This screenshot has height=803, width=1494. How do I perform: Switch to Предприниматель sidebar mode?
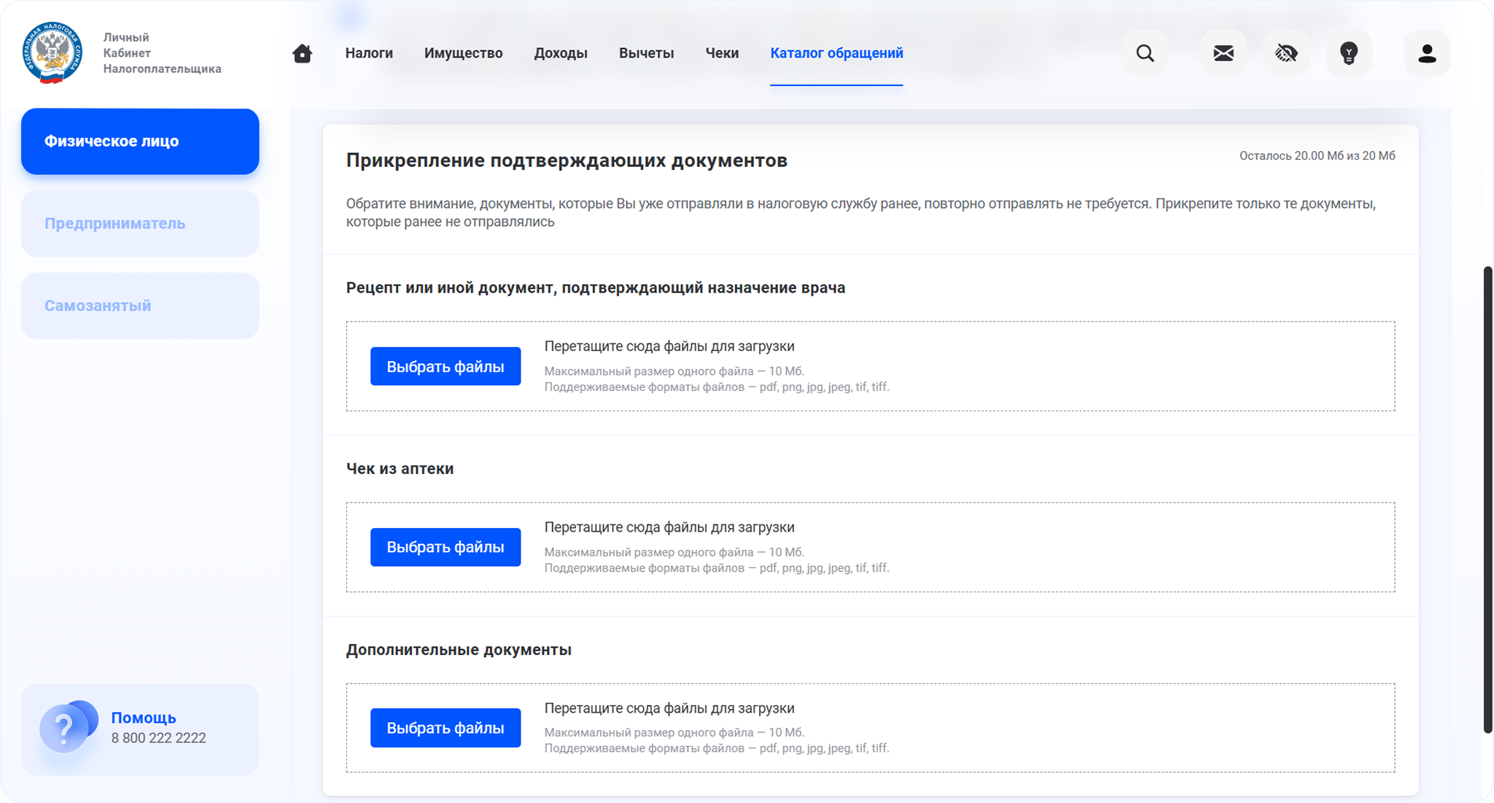coord(140,224)
